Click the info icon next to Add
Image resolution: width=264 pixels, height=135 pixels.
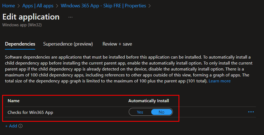coord(21,126)
